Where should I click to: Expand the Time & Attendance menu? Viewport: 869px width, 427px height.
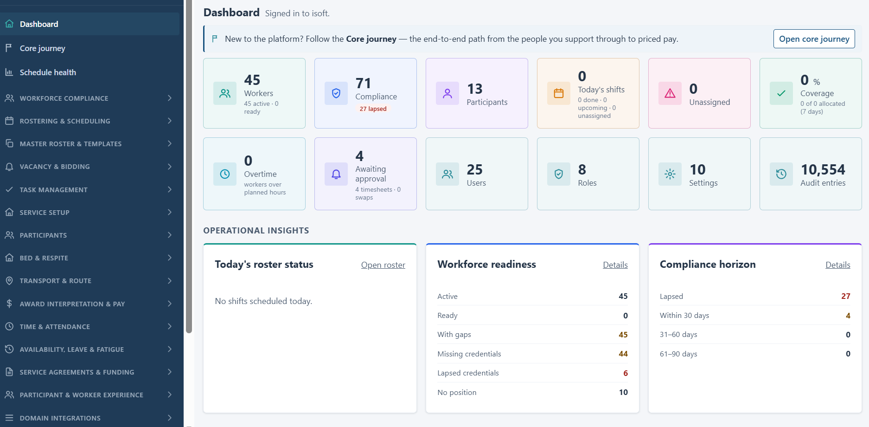pos(89,326)
